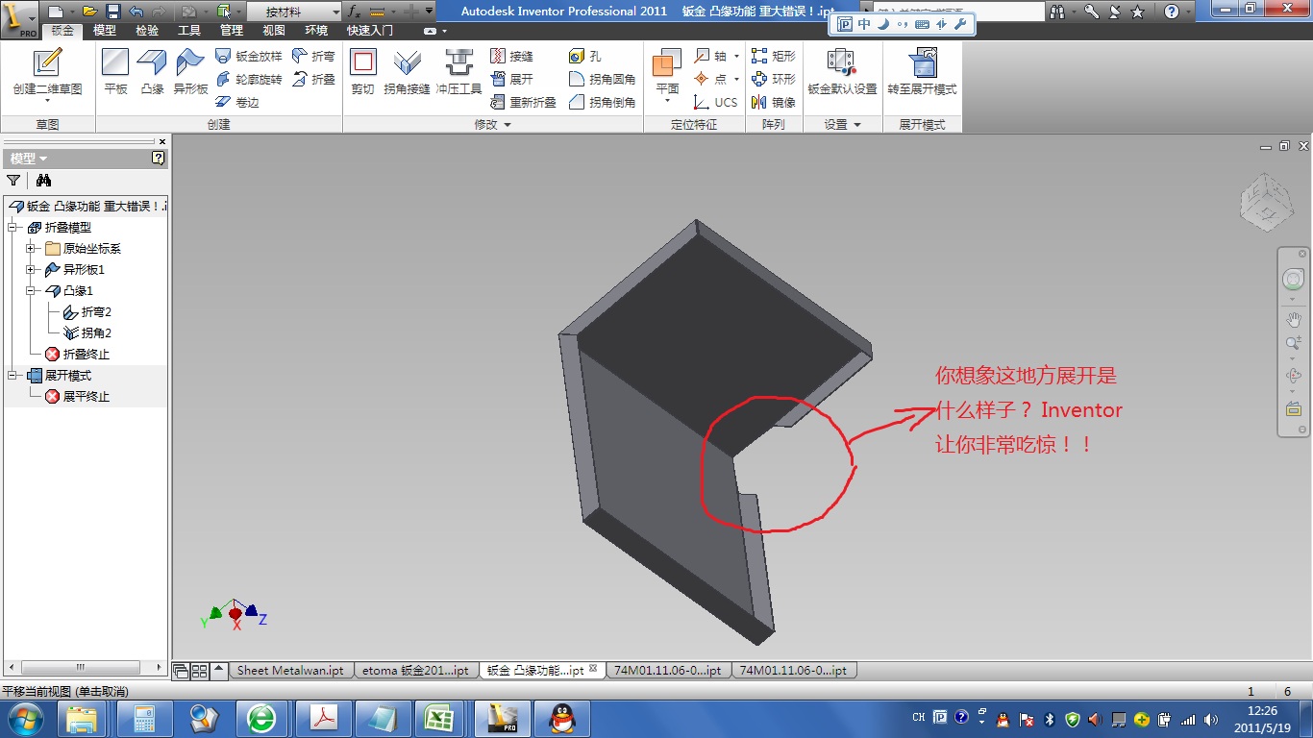The image size is (1313, 738).
Task: Collapse the 凸缘1 tree node
Action: (x=31, y=291)
